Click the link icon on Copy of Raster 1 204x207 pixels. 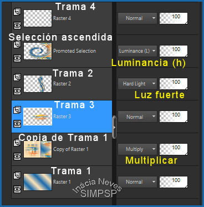point(17,143)
